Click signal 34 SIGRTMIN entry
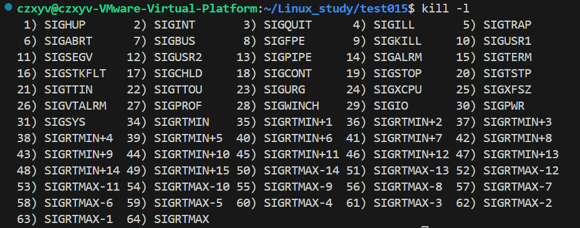The width and height of the screenshot is (580, 228). (x=181, y=122)
